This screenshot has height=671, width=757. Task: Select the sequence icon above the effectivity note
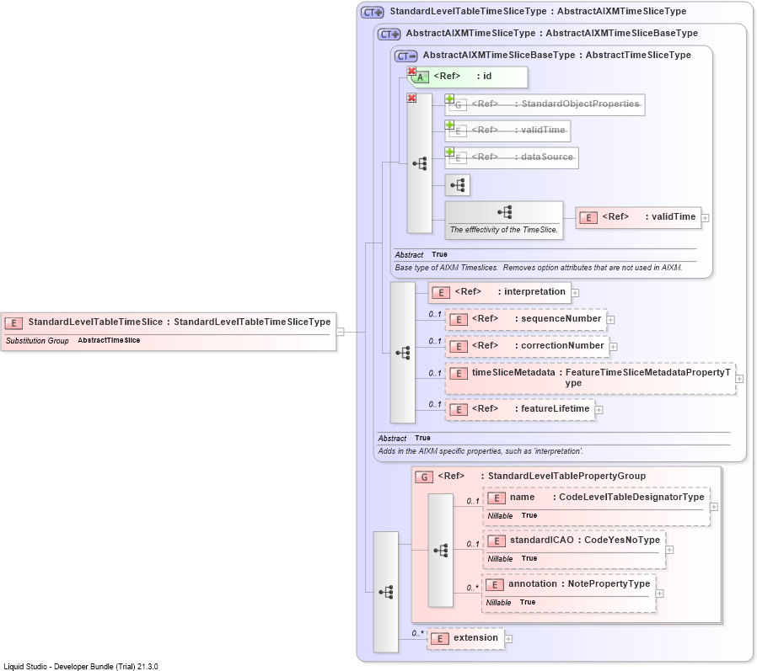tap(504, 212)
